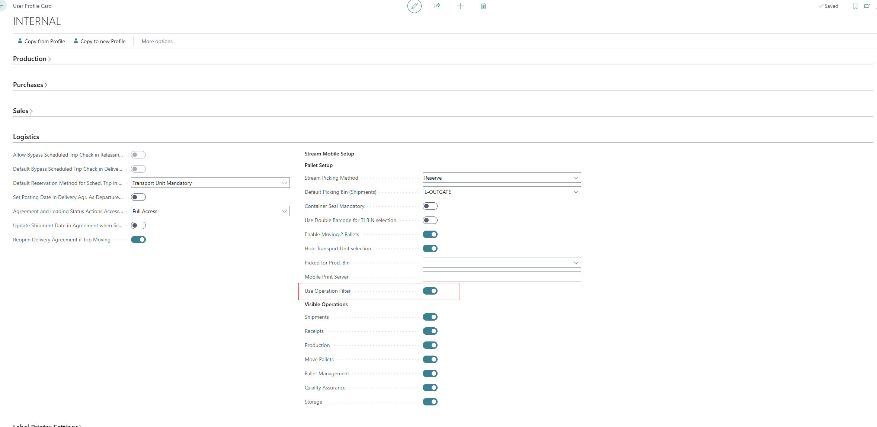
Task: Click Copy from Profile action
Action: tap(41, 41)
